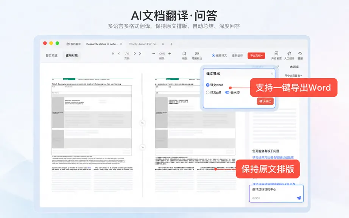Open suggested question 研究结果对改善食管鳞状细胞癌
The width and height of the screenshot is (349, 218).
point(273,157)
